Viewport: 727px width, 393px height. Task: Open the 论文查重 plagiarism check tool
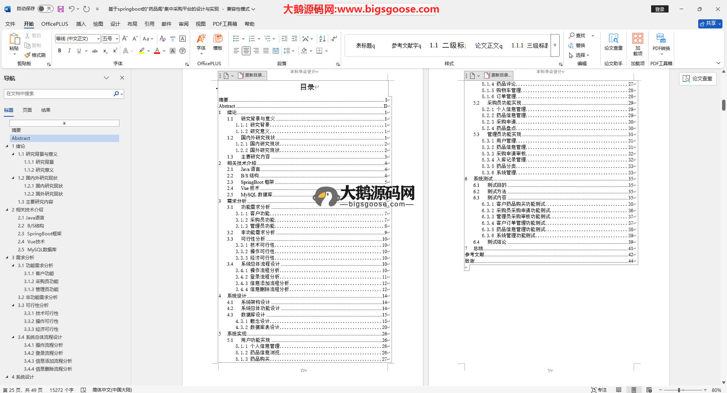(x=613, y=42)
